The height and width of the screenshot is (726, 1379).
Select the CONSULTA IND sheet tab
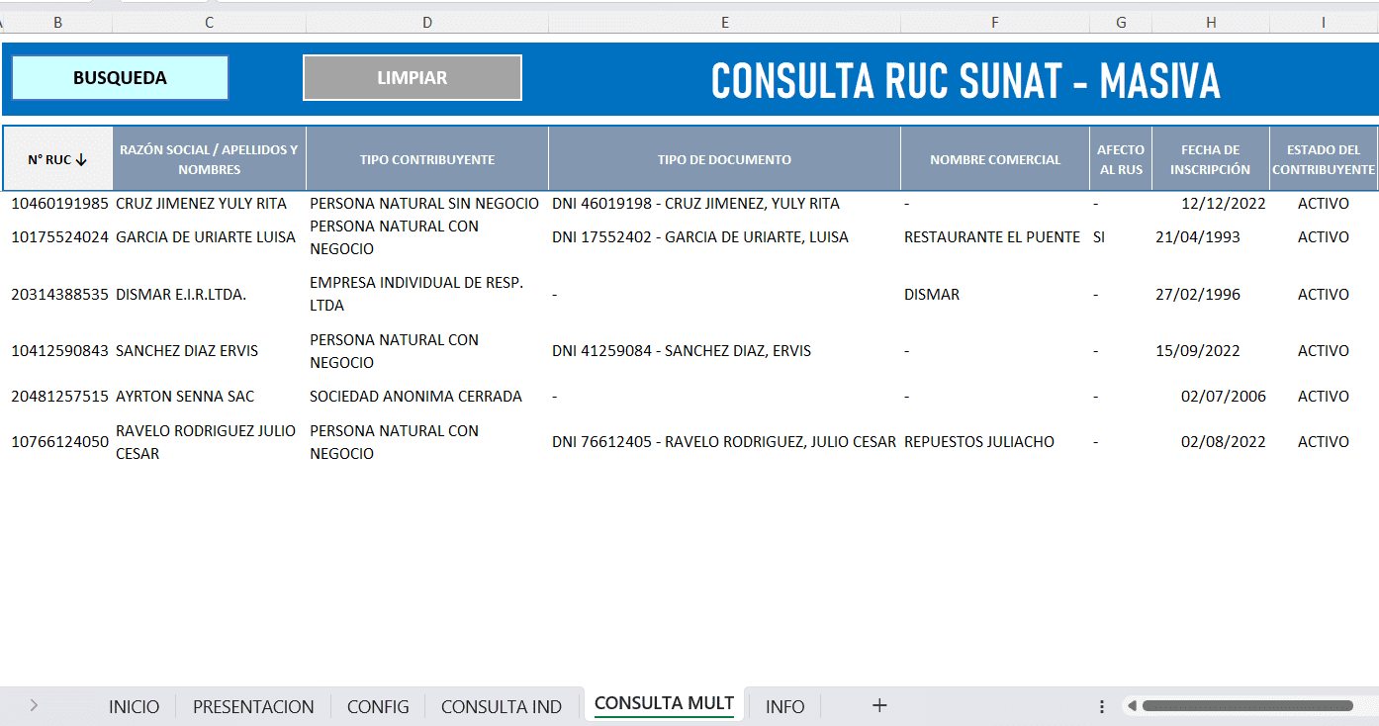[502, 706]
